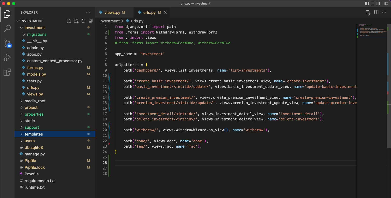Click 'app_name' variable on line 6
The width and height of the screenshot is (391, 198).
coord(124,54)
